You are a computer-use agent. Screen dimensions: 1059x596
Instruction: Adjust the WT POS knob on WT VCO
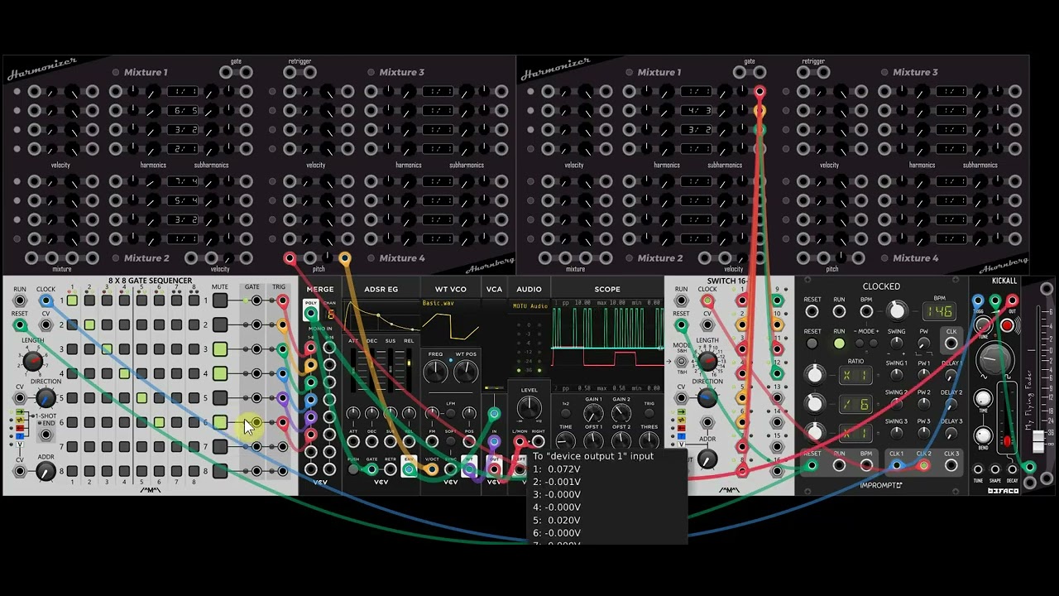point(466,372)
